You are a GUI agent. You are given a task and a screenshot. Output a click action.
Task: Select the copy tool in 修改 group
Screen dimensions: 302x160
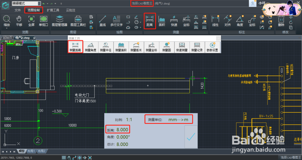tap(291, 27)
